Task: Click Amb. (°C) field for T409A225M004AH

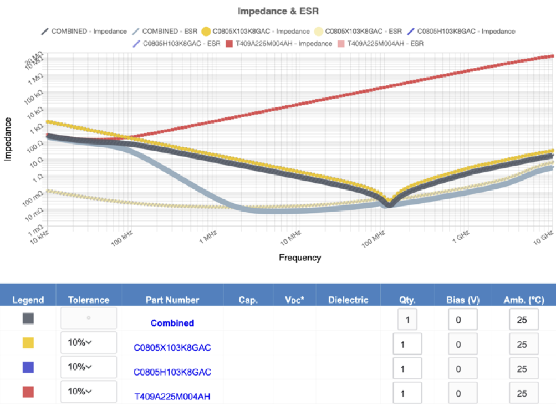Action: [x=523, y=393]
